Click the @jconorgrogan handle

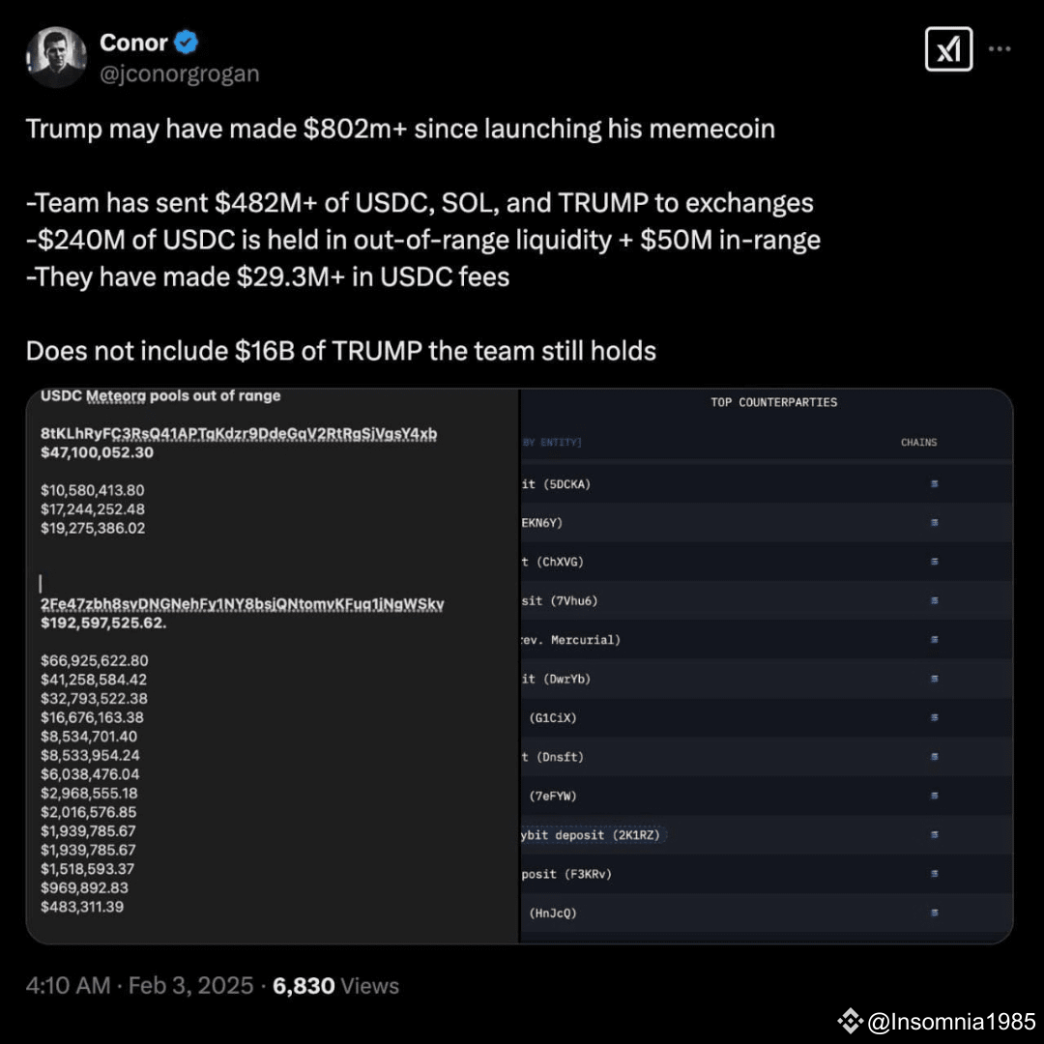180,72
